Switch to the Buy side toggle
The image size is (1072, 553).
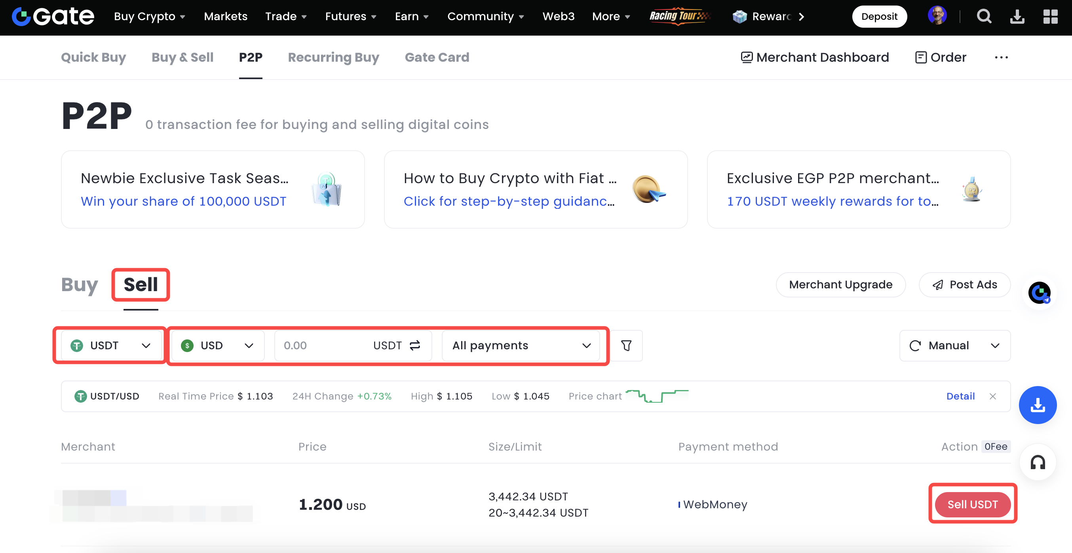(79, 285)
